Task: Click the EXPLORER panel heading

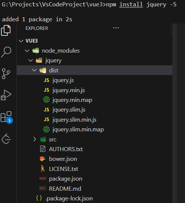Action: point(37,28)
